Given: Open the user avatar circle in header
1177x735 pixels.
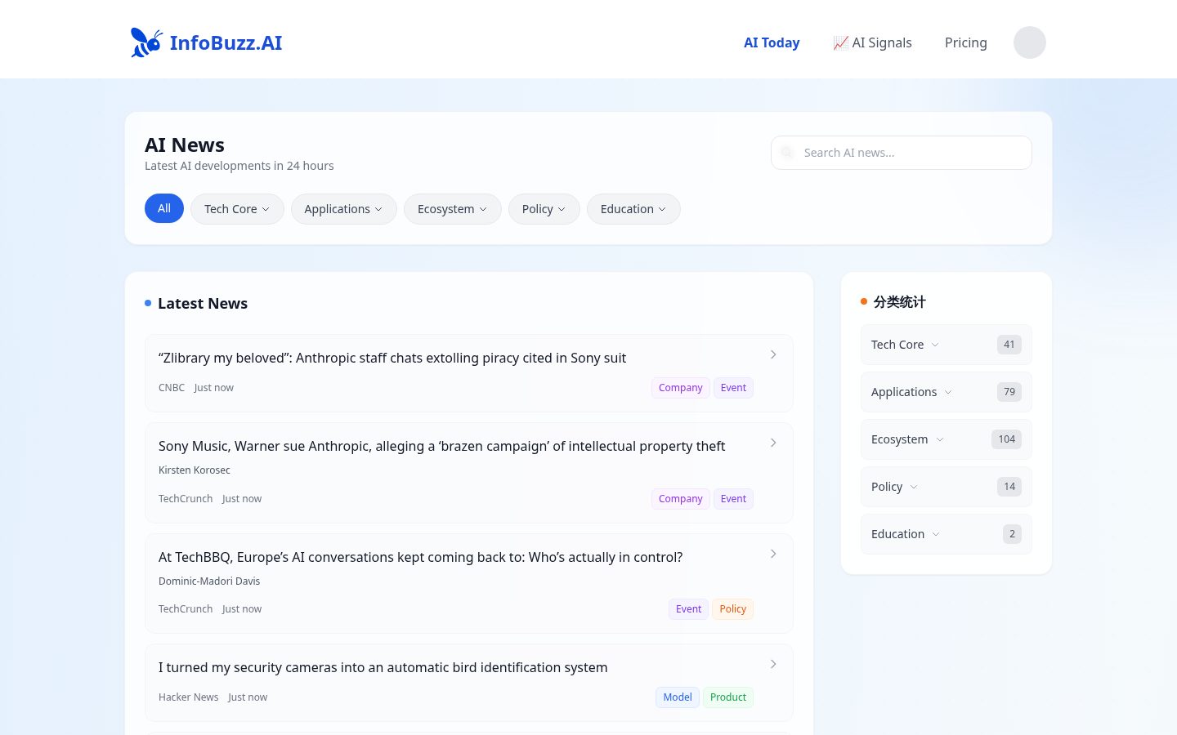Looking at the screenshot, I should (x=1030, y=42).
